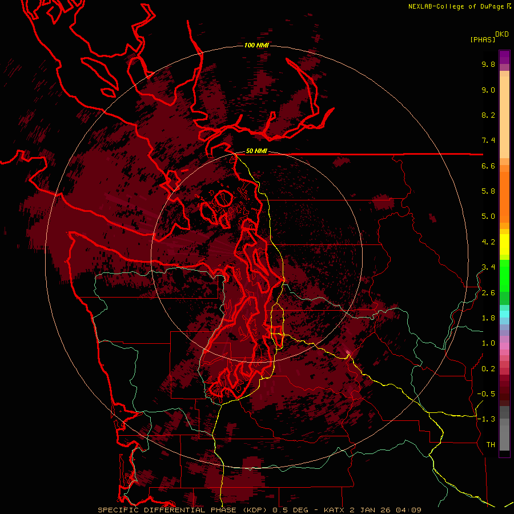Click the 1.8 scale label

(488, 318)
